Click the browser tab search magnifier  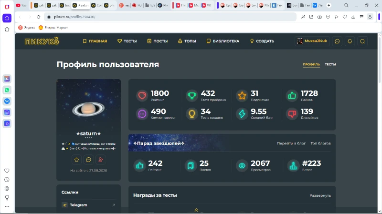coord(346,5)
